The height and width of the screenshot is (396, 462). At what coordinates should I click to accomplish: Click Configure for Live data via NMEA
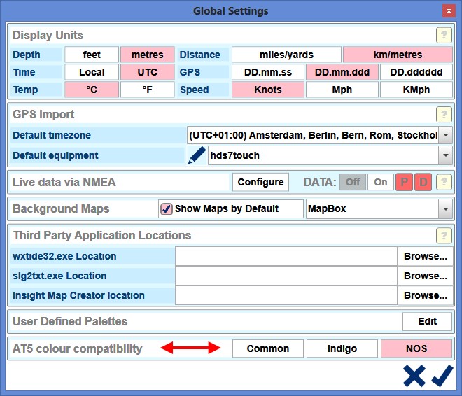click(260, 182)
